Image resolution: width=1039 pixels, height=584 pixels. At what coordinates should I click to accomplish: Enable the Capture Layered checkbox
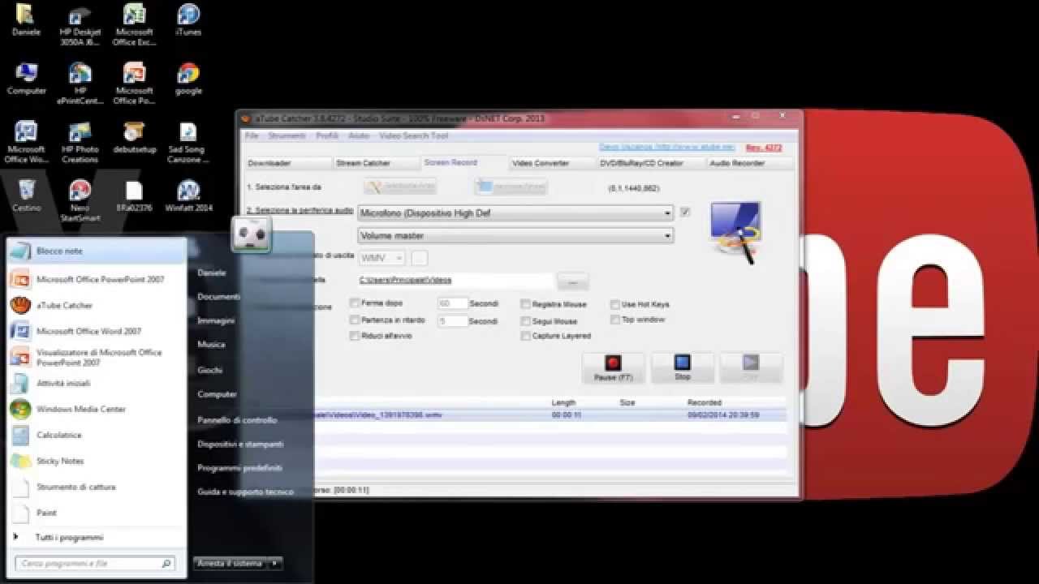(x=526, y=336)
